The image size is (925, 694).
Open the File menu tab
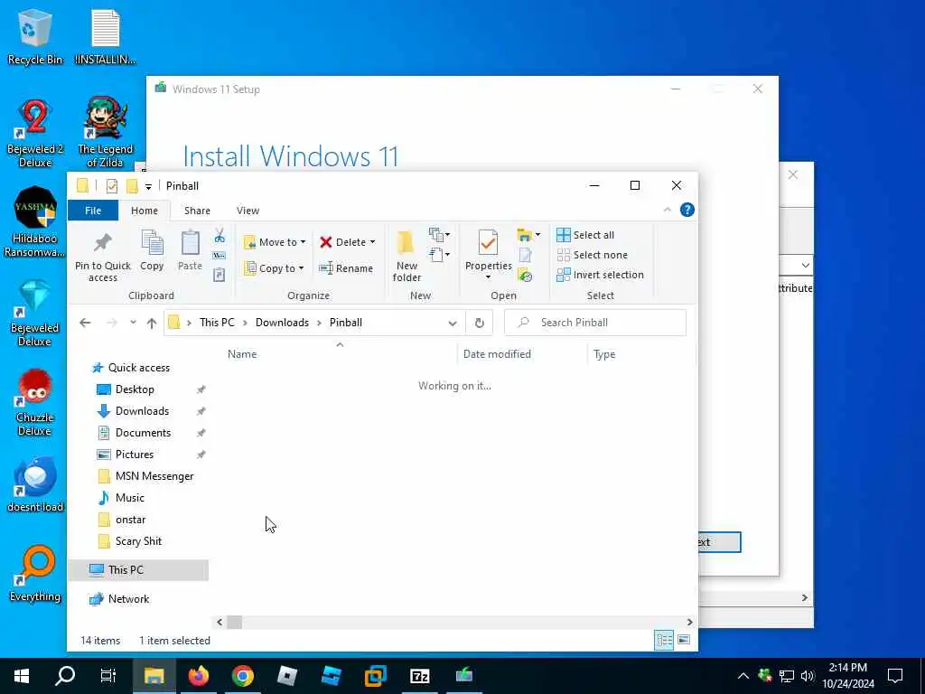click(x=93, y=211)
